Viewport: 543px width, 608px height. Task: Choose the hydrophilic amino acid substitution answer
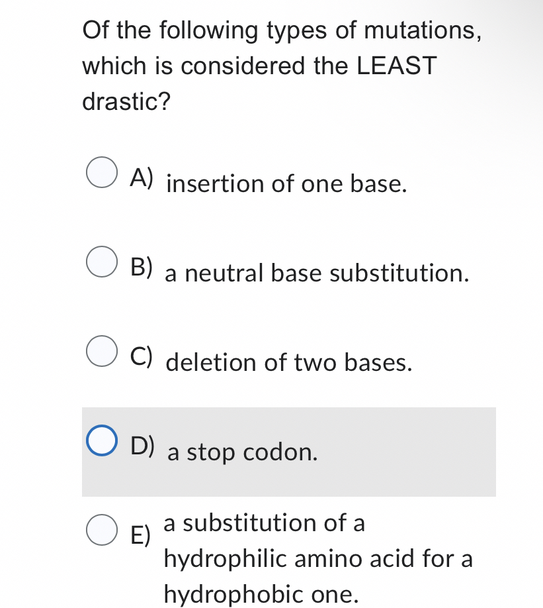pyautogui.click(x=317, y=558)
